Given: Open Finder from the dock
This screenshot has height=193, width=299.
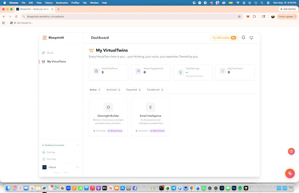Looking at the screenshot, I should [8, 188].
